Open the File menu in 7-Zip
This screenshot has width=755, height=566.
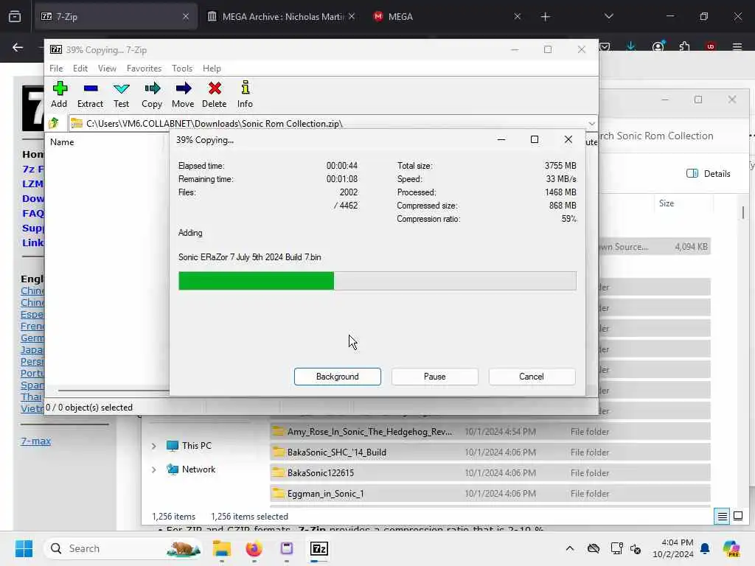point(56,69)
